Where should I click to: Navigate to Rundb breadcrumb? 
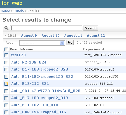pyautogui.click(x=19, y=11)
